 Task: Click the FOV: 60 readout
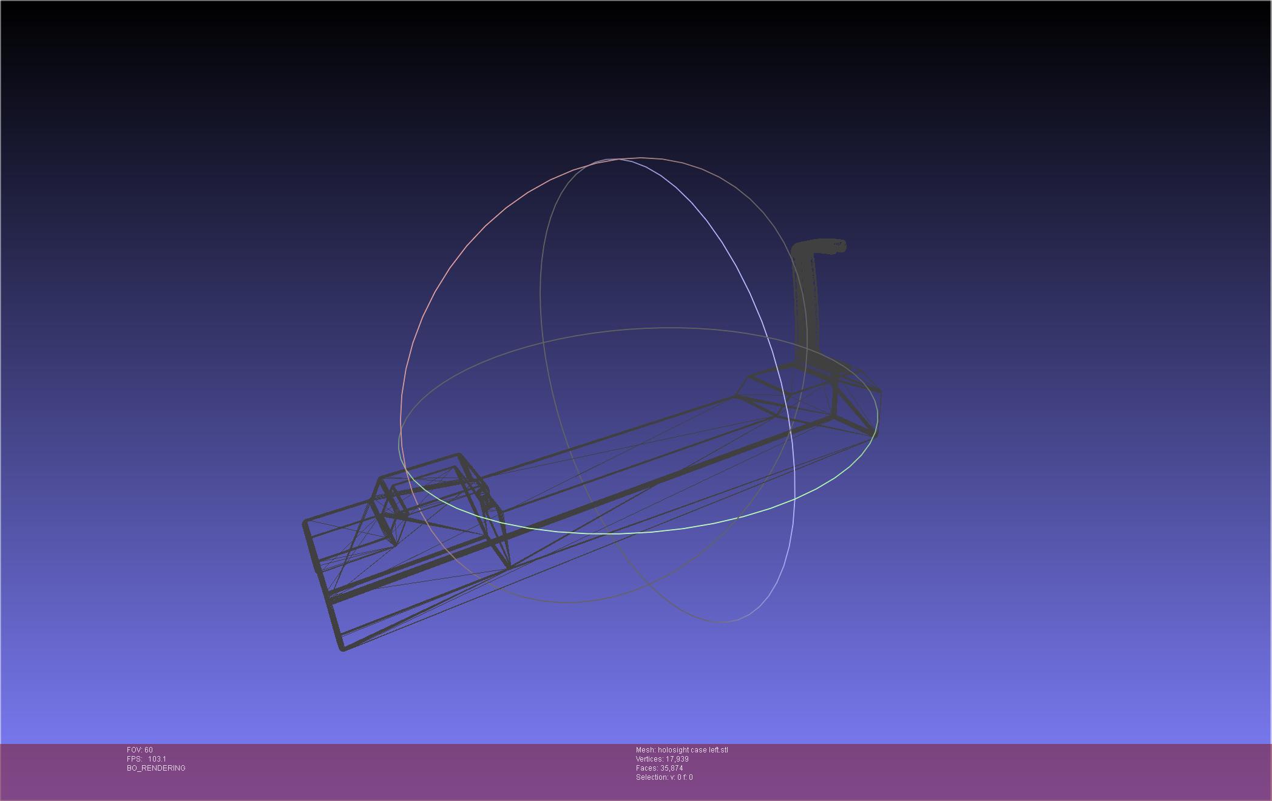(x=140, y=750)
